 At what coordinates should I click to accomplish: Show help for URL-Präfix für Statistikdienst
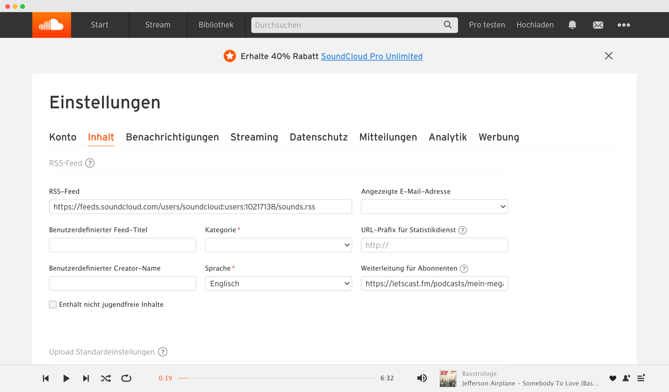[463, 230]
